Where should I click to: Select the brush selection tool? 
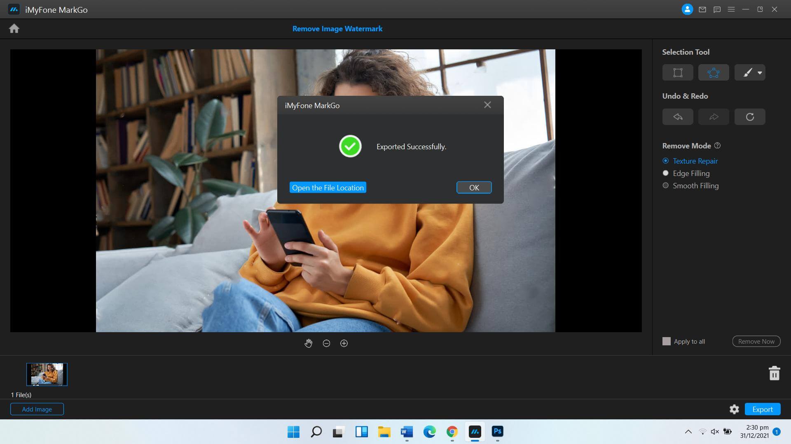[x=747, y=73]
